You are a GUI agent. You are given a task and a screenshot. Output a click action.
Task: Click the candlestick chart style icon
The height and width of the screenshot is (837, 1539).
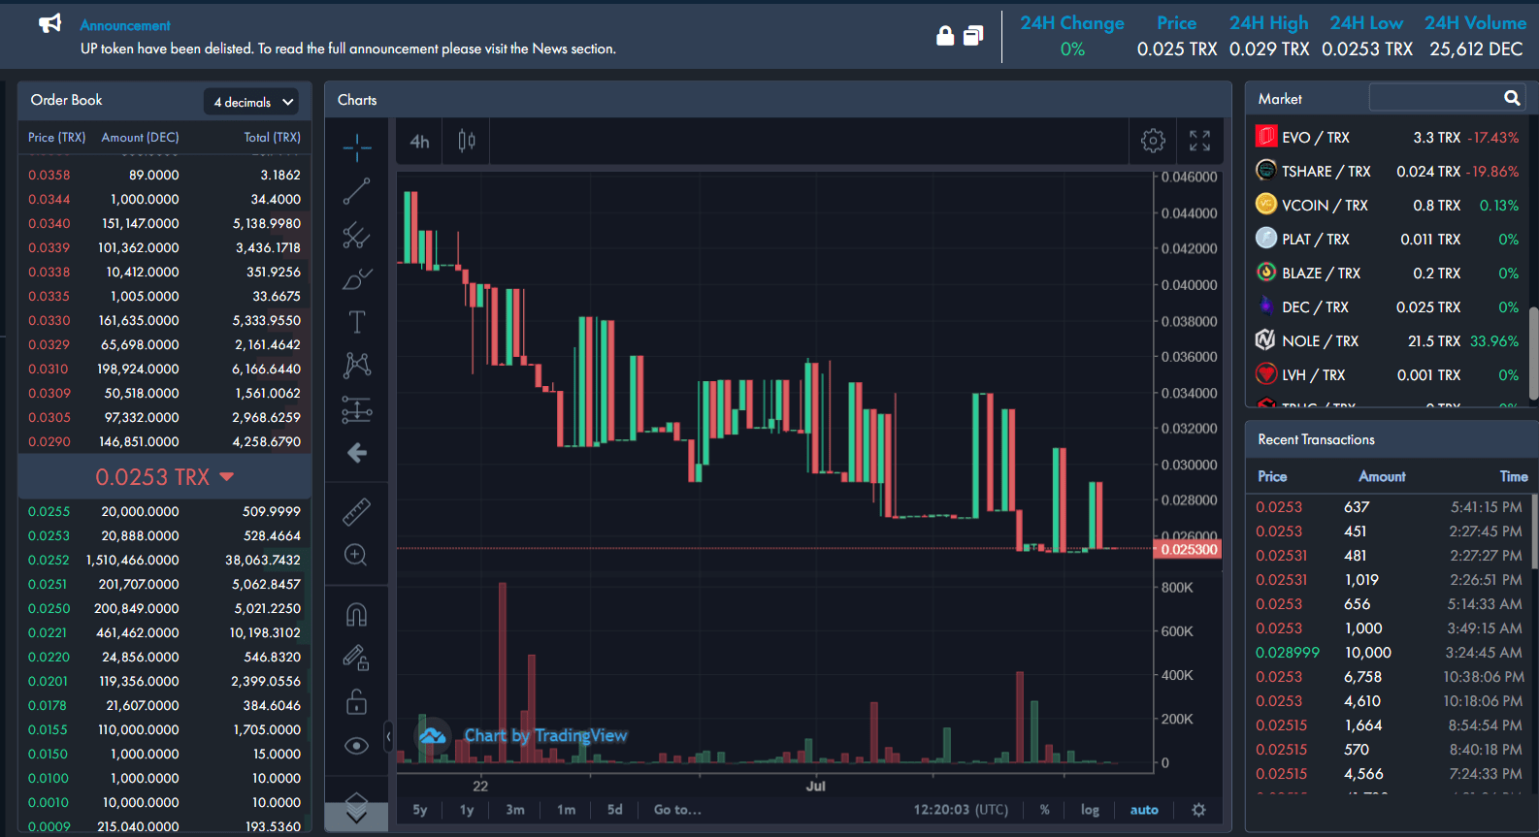click(467, 142)
